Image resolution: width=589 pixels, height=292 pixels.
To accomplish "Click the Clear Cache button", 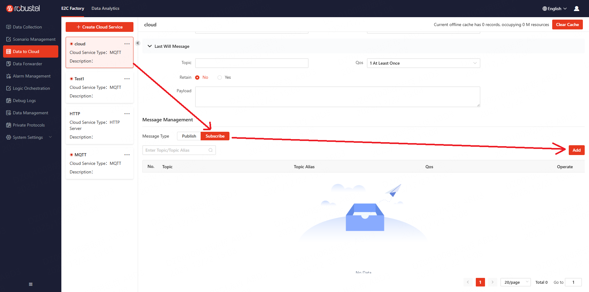I will point(567,25).
